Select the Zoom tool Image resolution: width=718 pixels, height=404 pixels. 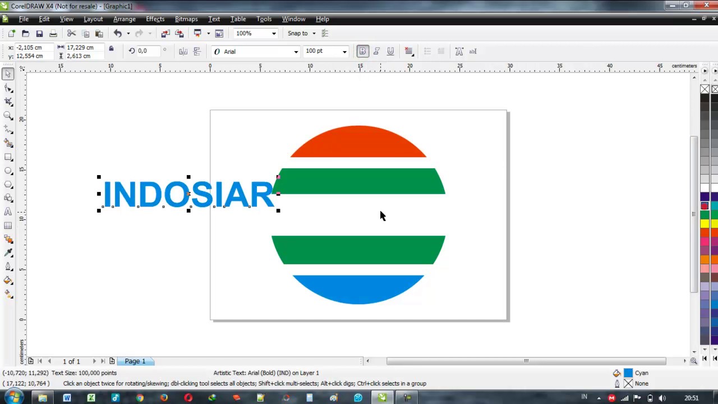point(8,116)
